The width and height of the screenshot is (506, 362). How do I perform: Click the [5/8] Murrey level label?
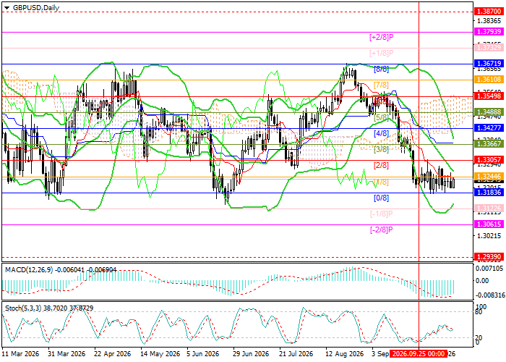[381, 117]
